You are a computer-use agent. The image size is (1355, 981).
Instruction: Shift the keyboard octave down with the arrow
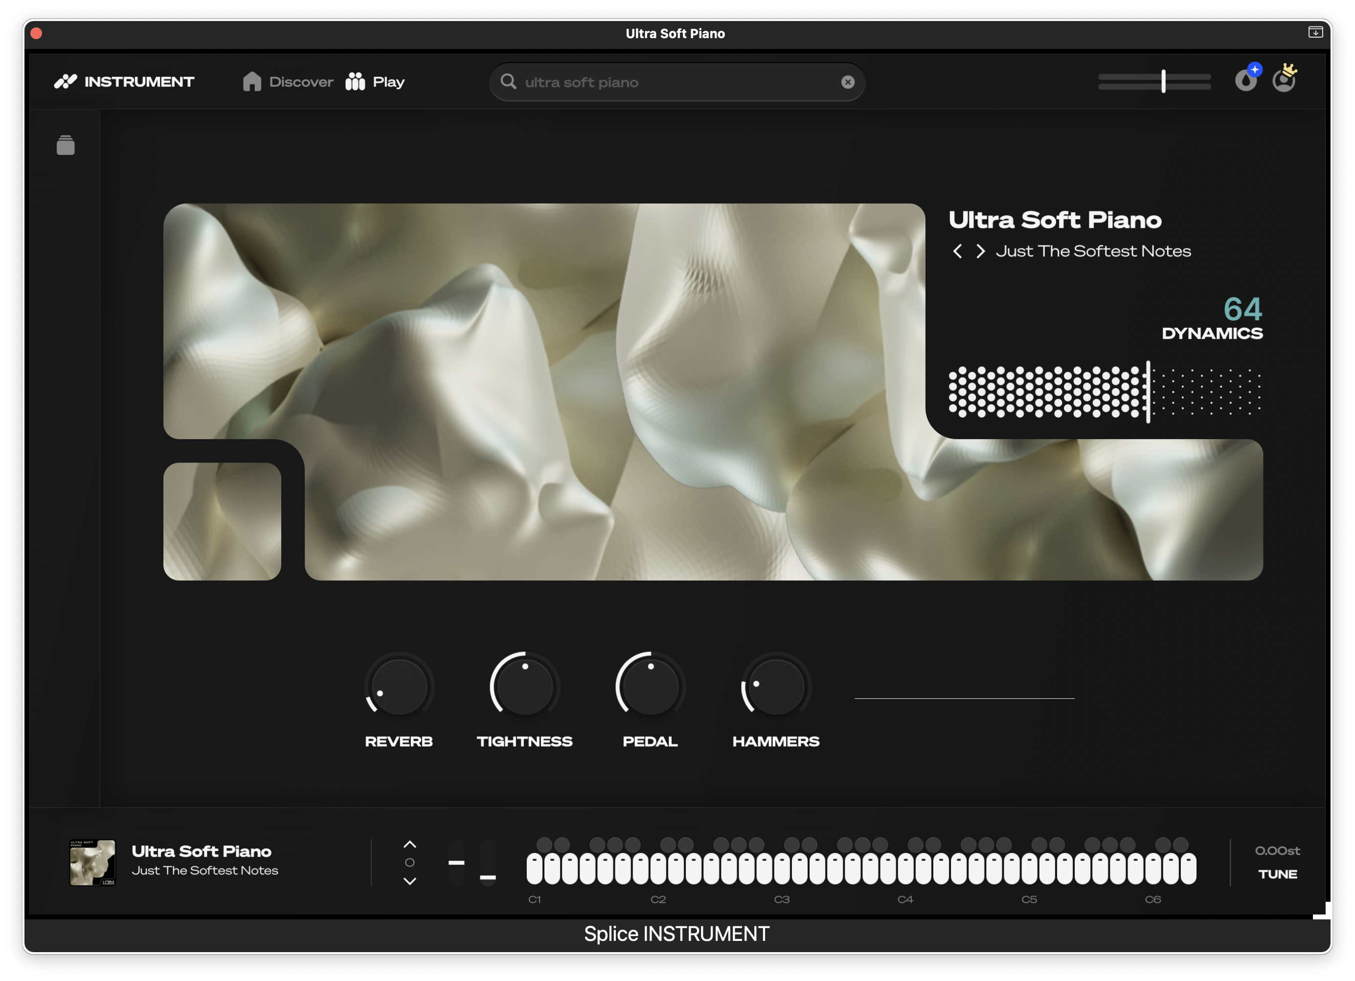410,881
